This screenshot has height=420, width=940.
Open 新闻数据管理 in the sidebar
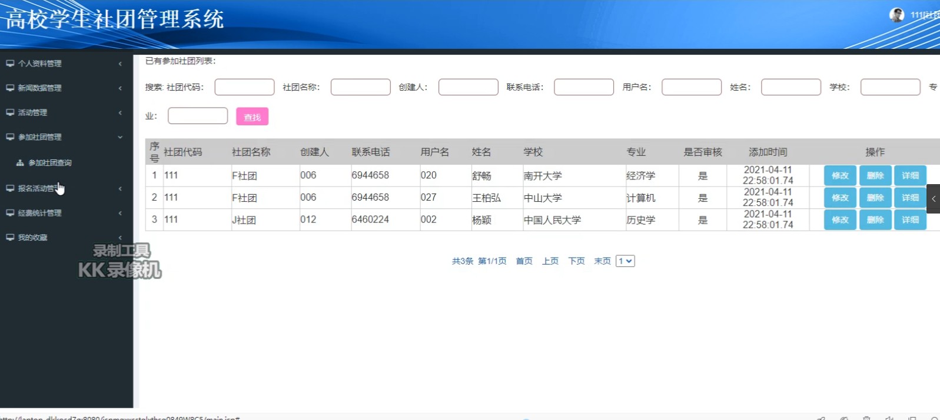pyautogui.click(x=39, y=88)
